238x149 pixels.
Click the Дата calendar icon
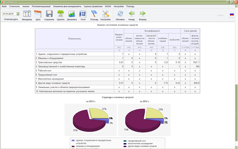point(38,14)
